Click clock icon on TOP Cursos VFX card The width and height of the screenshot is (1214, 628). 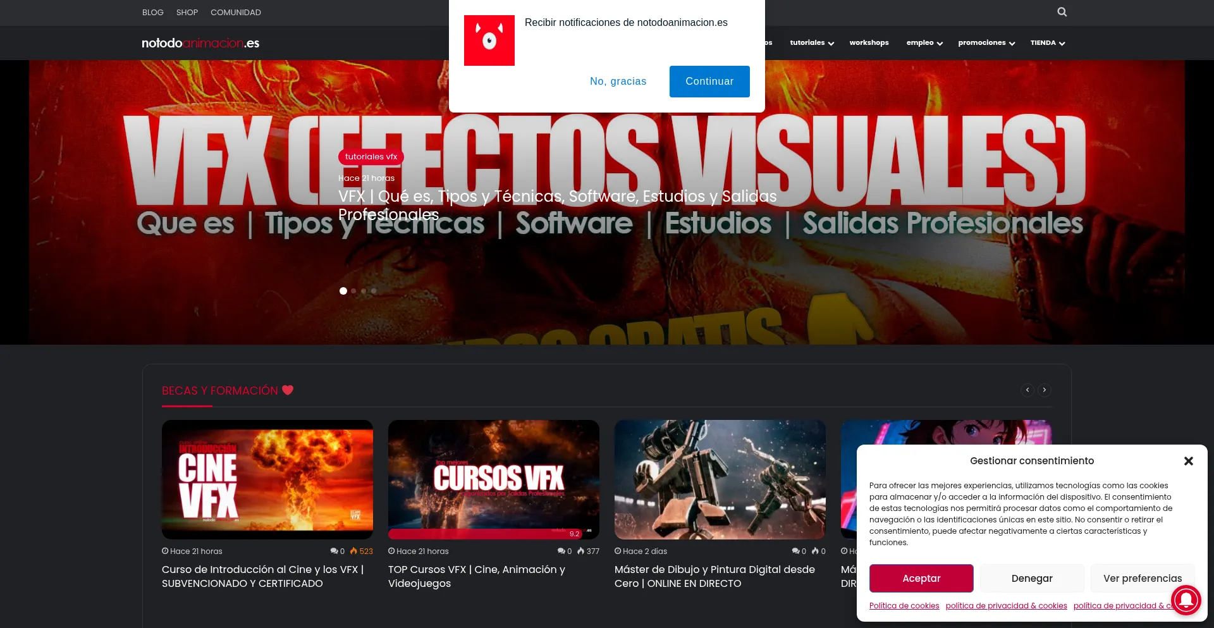click(x=391, y=551)
